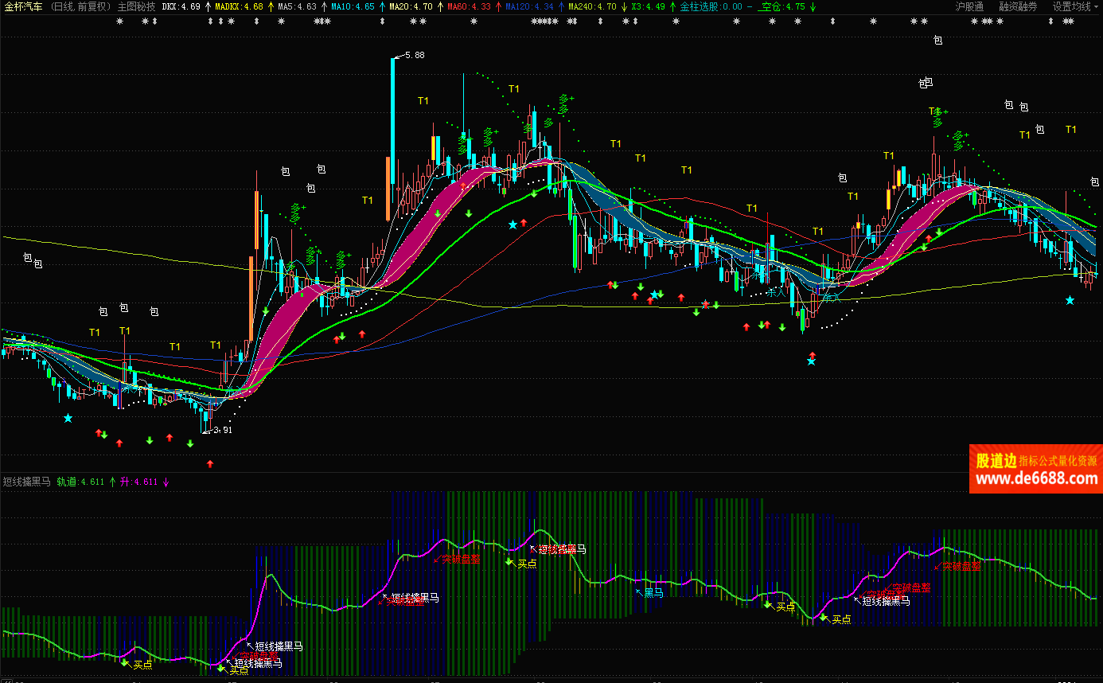Select the yellow MADKX:4.68 value
This screenshot has height=683, width=1103.
pyautogui.click(x=239, y=6)
